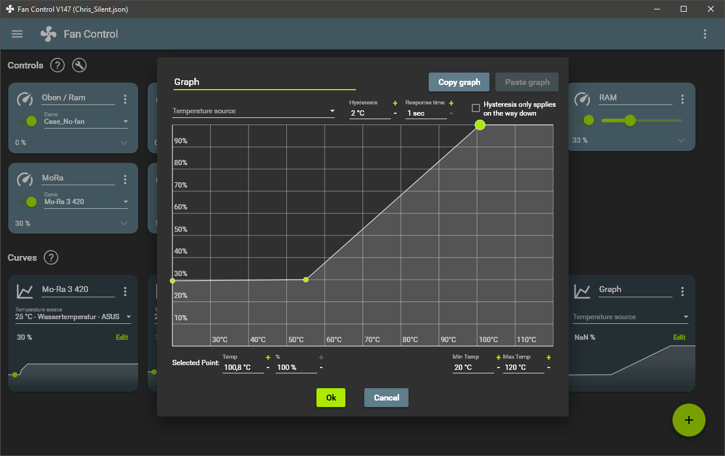Confirm the dialog with Ok
The width and height of the screenshot is (725, 456).
pyautogui.click(x=331, y=398)
